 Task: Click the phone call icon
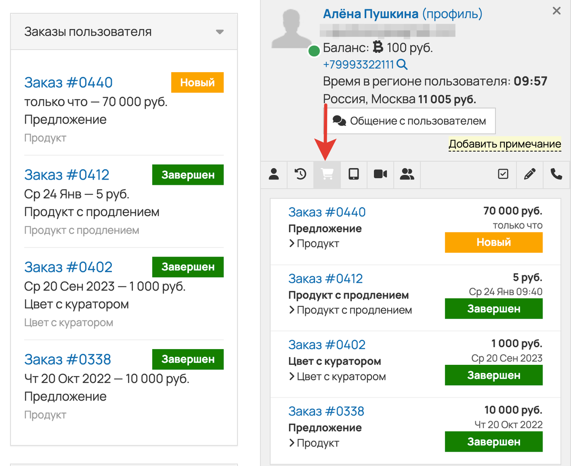[x=556, y=174]
